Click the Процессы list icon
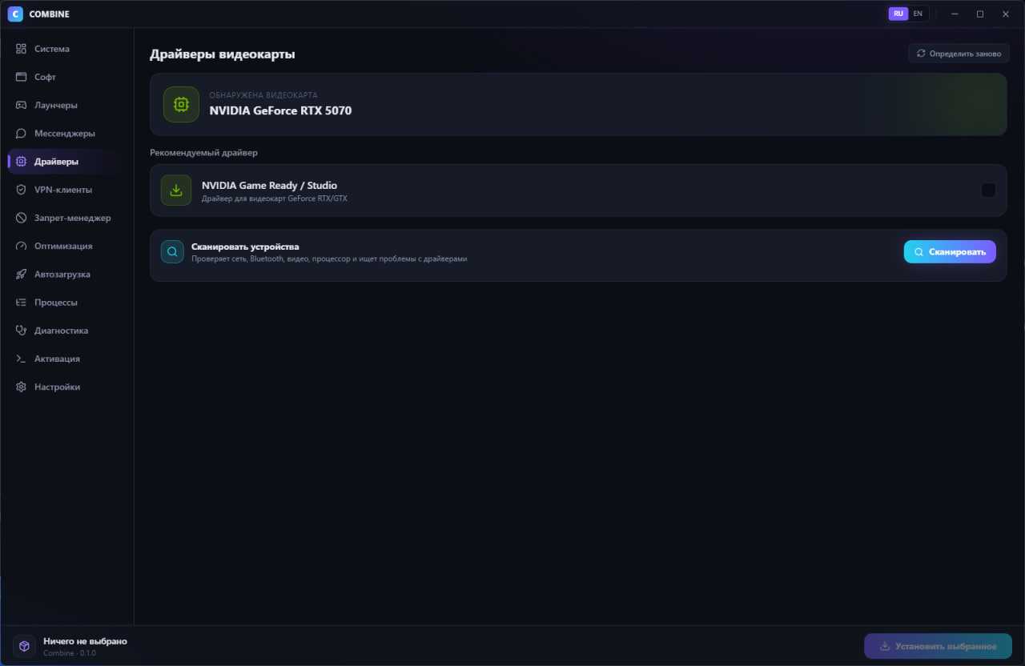 (22, 303)
